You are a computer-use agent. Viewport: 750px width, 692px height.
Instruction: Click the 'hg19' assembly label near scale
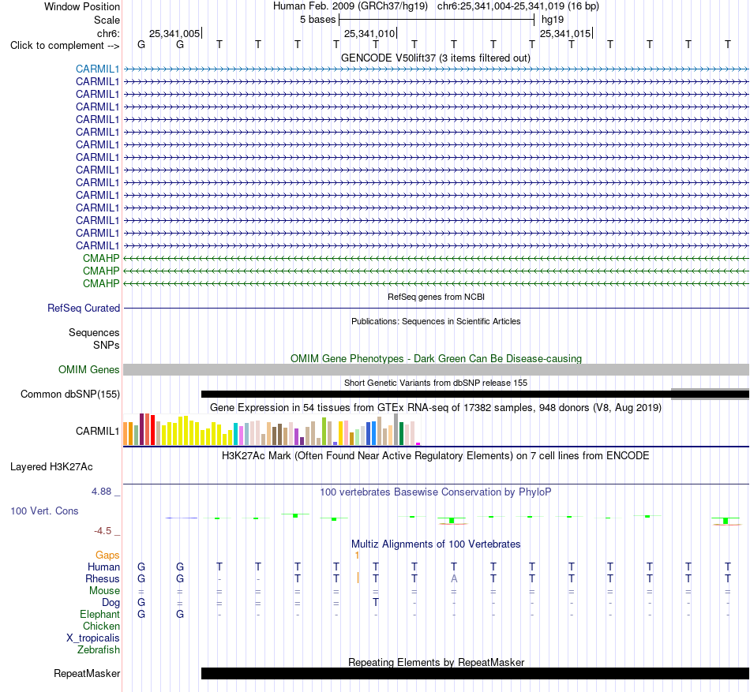pyautogui.click(x=553, y=20)
